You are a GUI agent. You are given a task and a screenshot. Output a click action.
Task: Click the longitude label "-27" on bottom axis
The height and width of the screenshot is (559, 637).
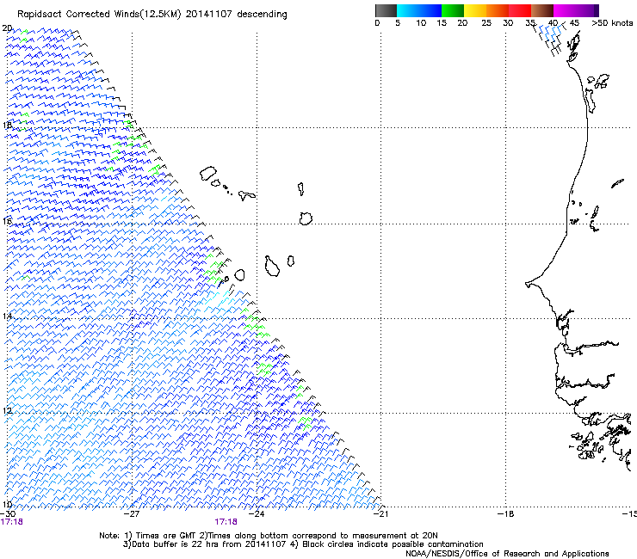click(132, 514)
